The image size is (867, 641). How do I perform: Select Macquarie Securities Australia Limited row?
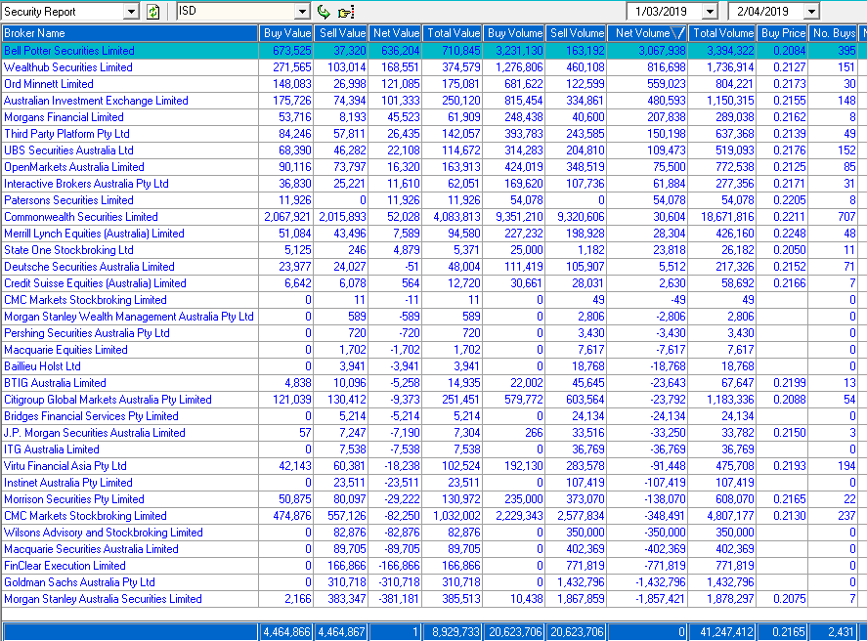(434, 548)
